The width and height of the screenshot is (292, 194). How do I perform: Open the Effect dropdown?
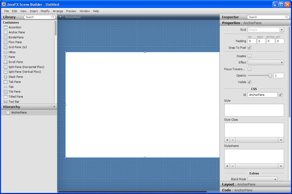tap(266, 63)
